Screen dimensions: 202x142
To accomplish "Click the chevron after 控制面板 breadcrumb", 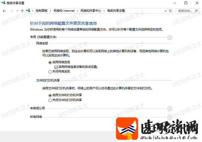I will tap(50, 11).
